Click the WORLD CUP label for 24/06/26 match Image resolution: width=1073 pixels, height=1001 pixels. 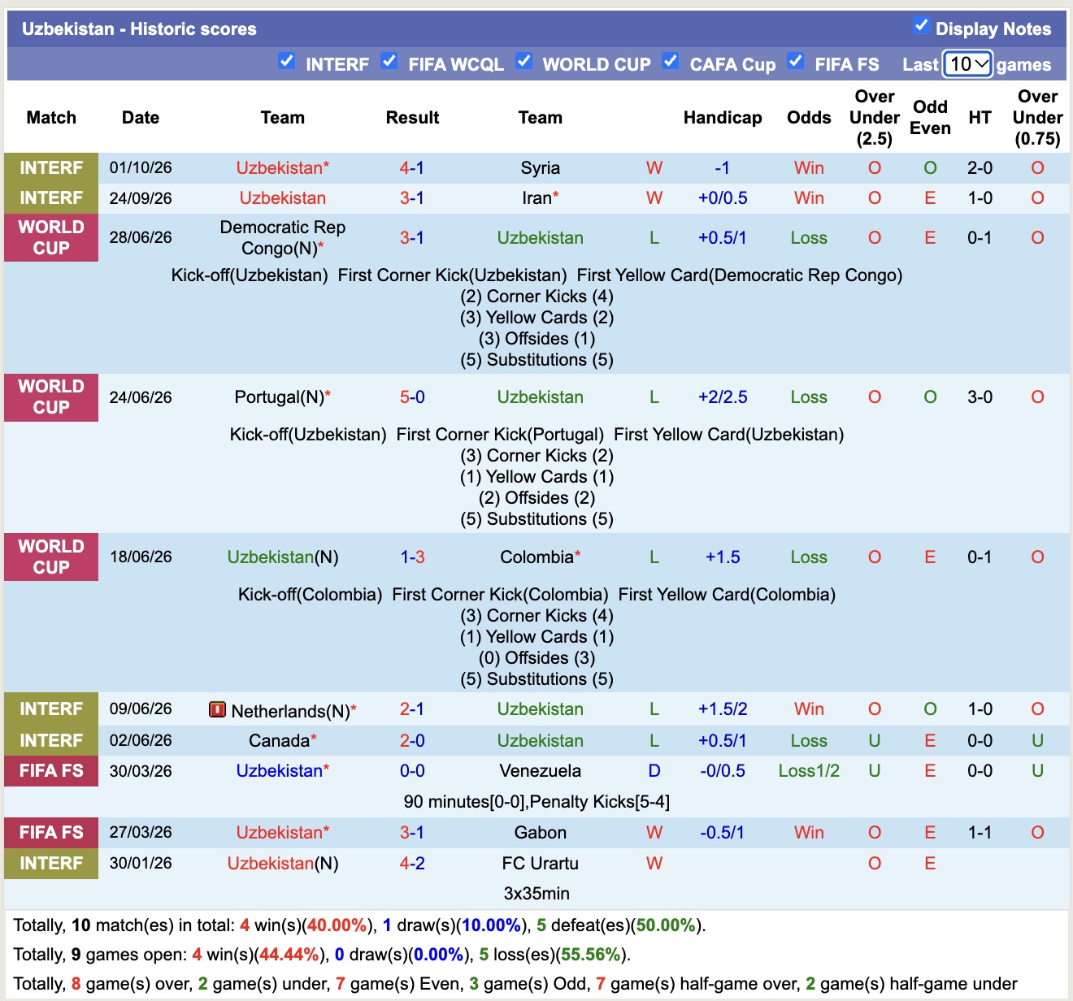pos(51,397)
